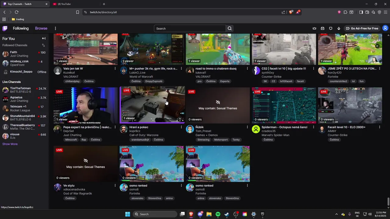Open the three-dot menu beside Browse
This screenshot has height=219, width=390.
55,28
